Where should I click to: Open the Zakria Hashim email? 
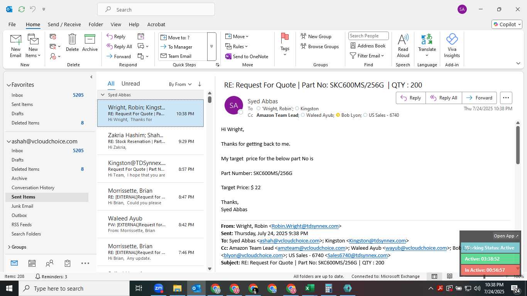(150, 141)
